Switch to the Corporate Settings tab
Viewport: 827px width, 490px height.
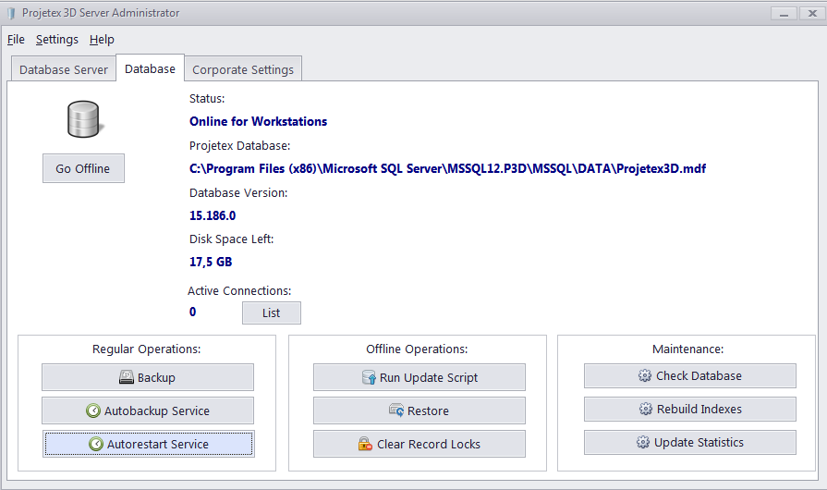coord(243,69)
